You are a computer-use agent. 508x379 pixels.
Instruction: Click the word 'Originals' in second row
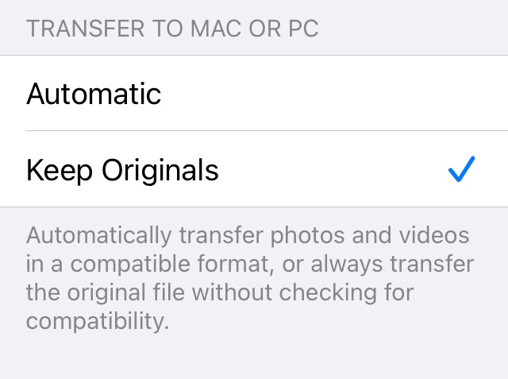point(160,171)
